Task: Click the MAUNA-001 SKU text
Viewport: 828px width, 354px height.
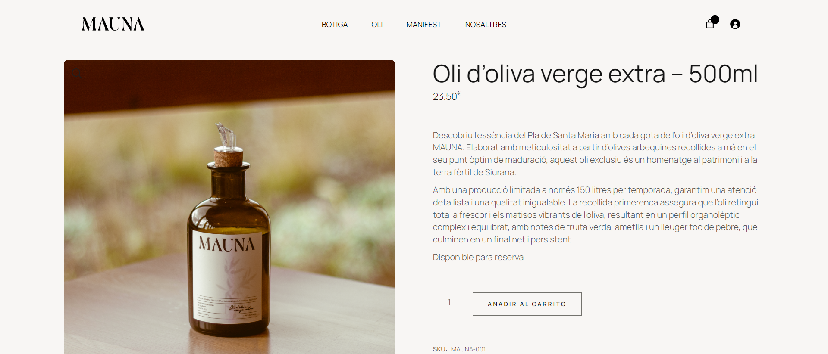Action: 468,349
